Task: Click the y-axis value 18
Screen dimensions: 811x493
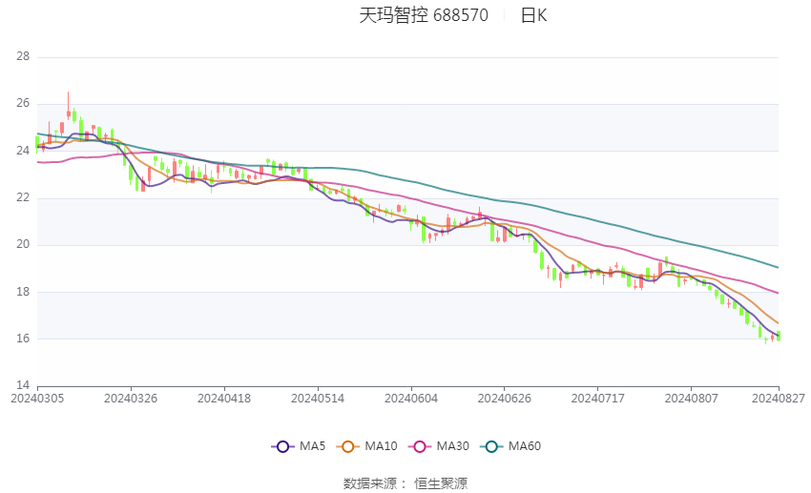Action: point(23,292)
